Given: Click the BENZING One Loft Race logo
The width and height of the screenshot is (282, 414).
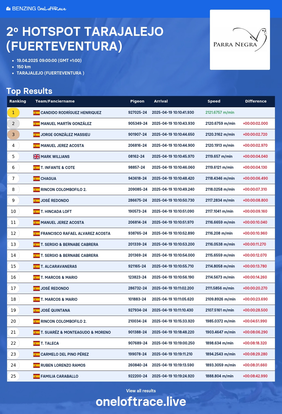Looking at the screenshot, I should pyautogui.click(x=36, y=9).
